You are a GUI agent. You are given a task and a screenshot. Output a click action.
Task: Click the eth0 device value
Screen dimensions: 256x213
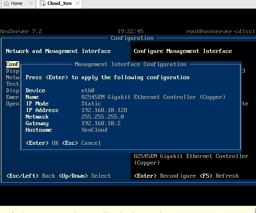tap(88, 90)
